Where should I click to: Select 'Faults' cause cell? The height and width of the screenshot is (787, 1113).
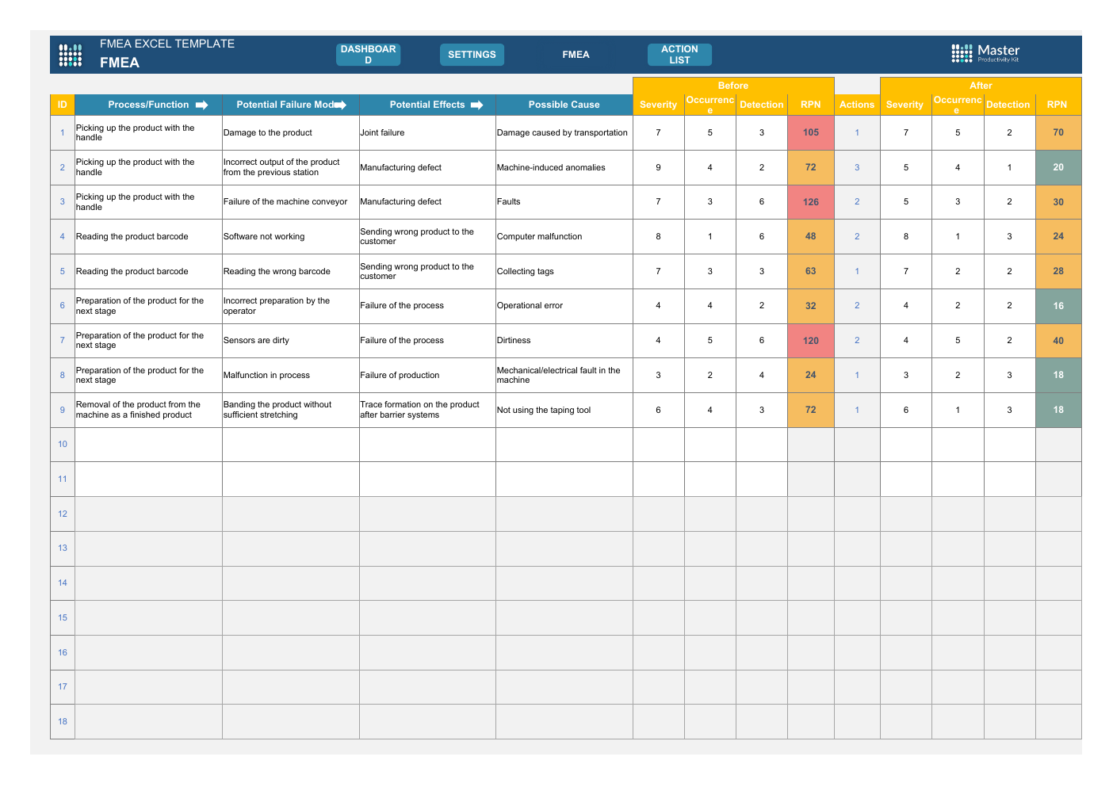(x=564, y=202)
